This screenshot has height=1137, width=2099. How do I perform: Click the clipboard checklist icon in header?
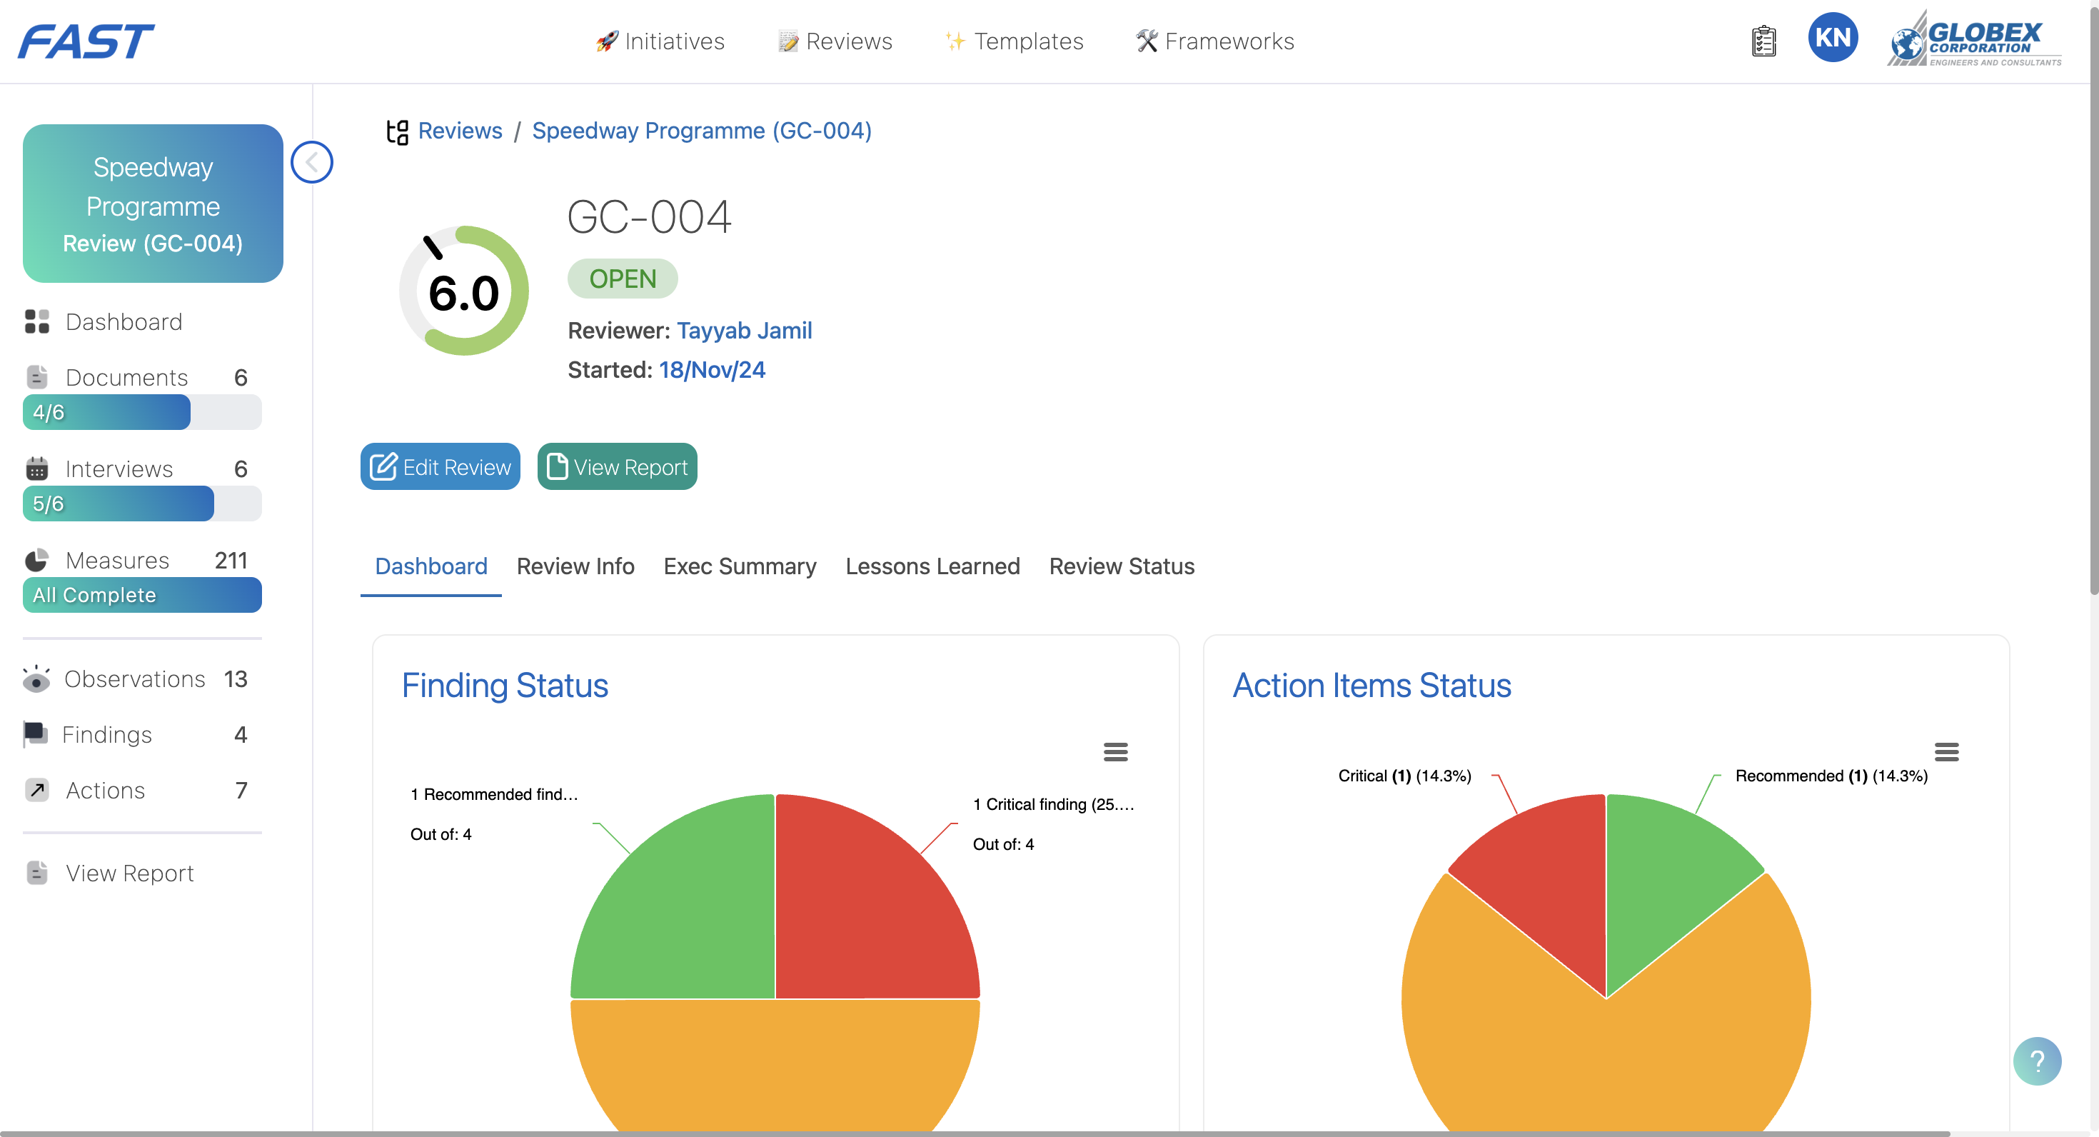[x=1763, y=41]
